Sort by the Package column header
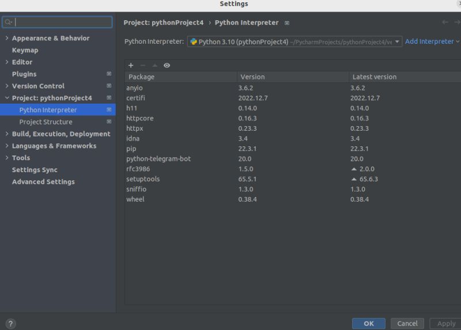The image size is (461, 330). (181, 77)
